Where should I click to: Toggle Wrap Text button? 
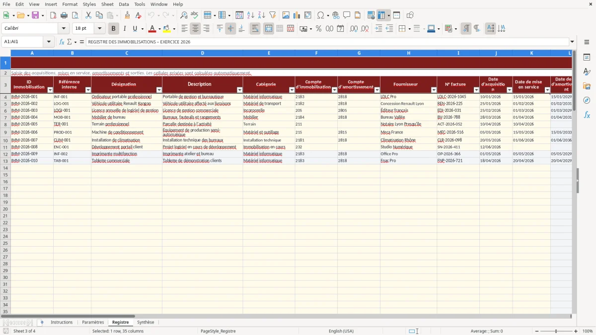click(255, 29)
